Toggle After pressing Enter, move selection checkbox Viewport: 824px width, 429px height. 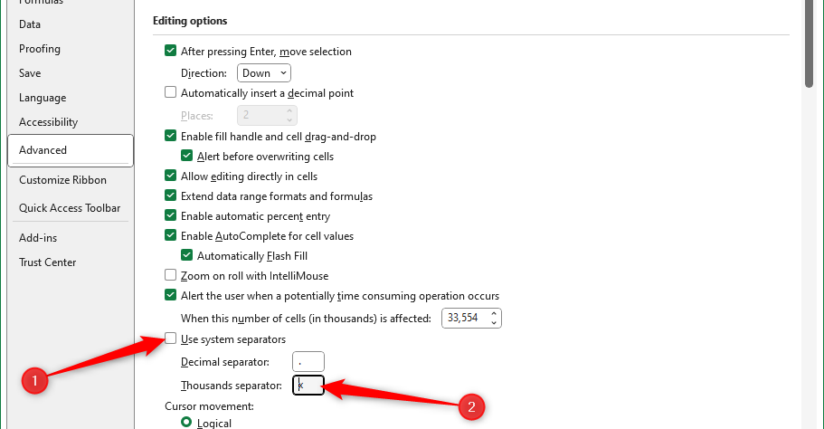point(170,52)
